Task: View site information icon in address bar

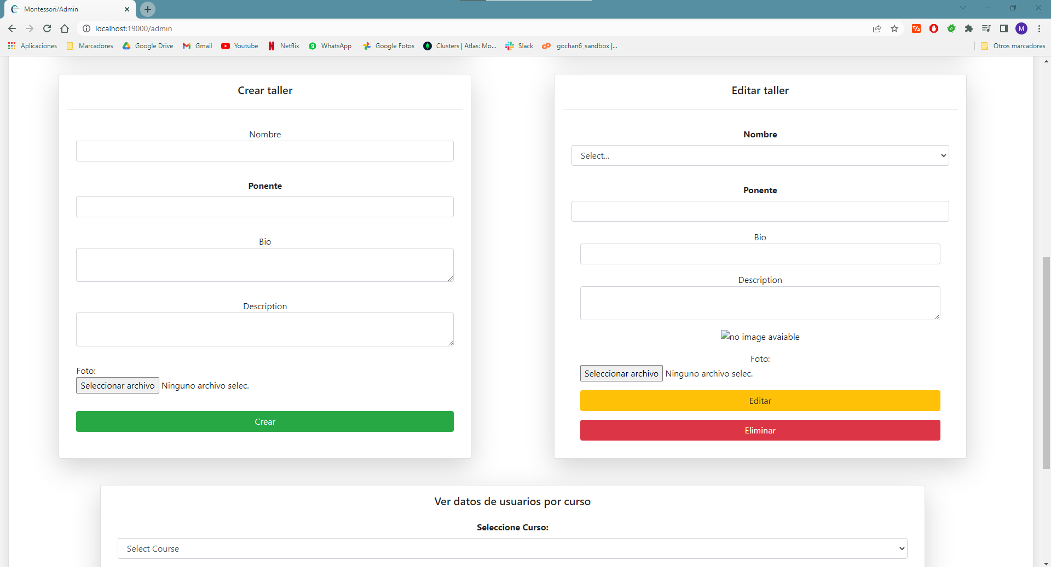Action: pos(86,28)
